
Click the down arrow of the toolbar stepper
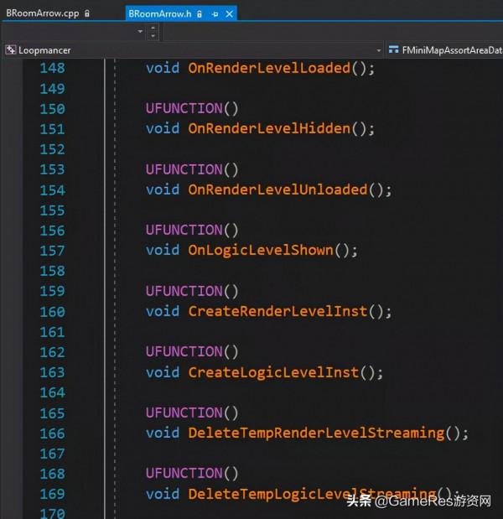152,36
